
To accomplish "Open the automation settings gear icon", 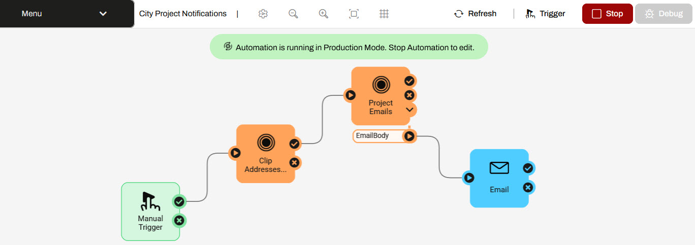I will pos(263,14).
